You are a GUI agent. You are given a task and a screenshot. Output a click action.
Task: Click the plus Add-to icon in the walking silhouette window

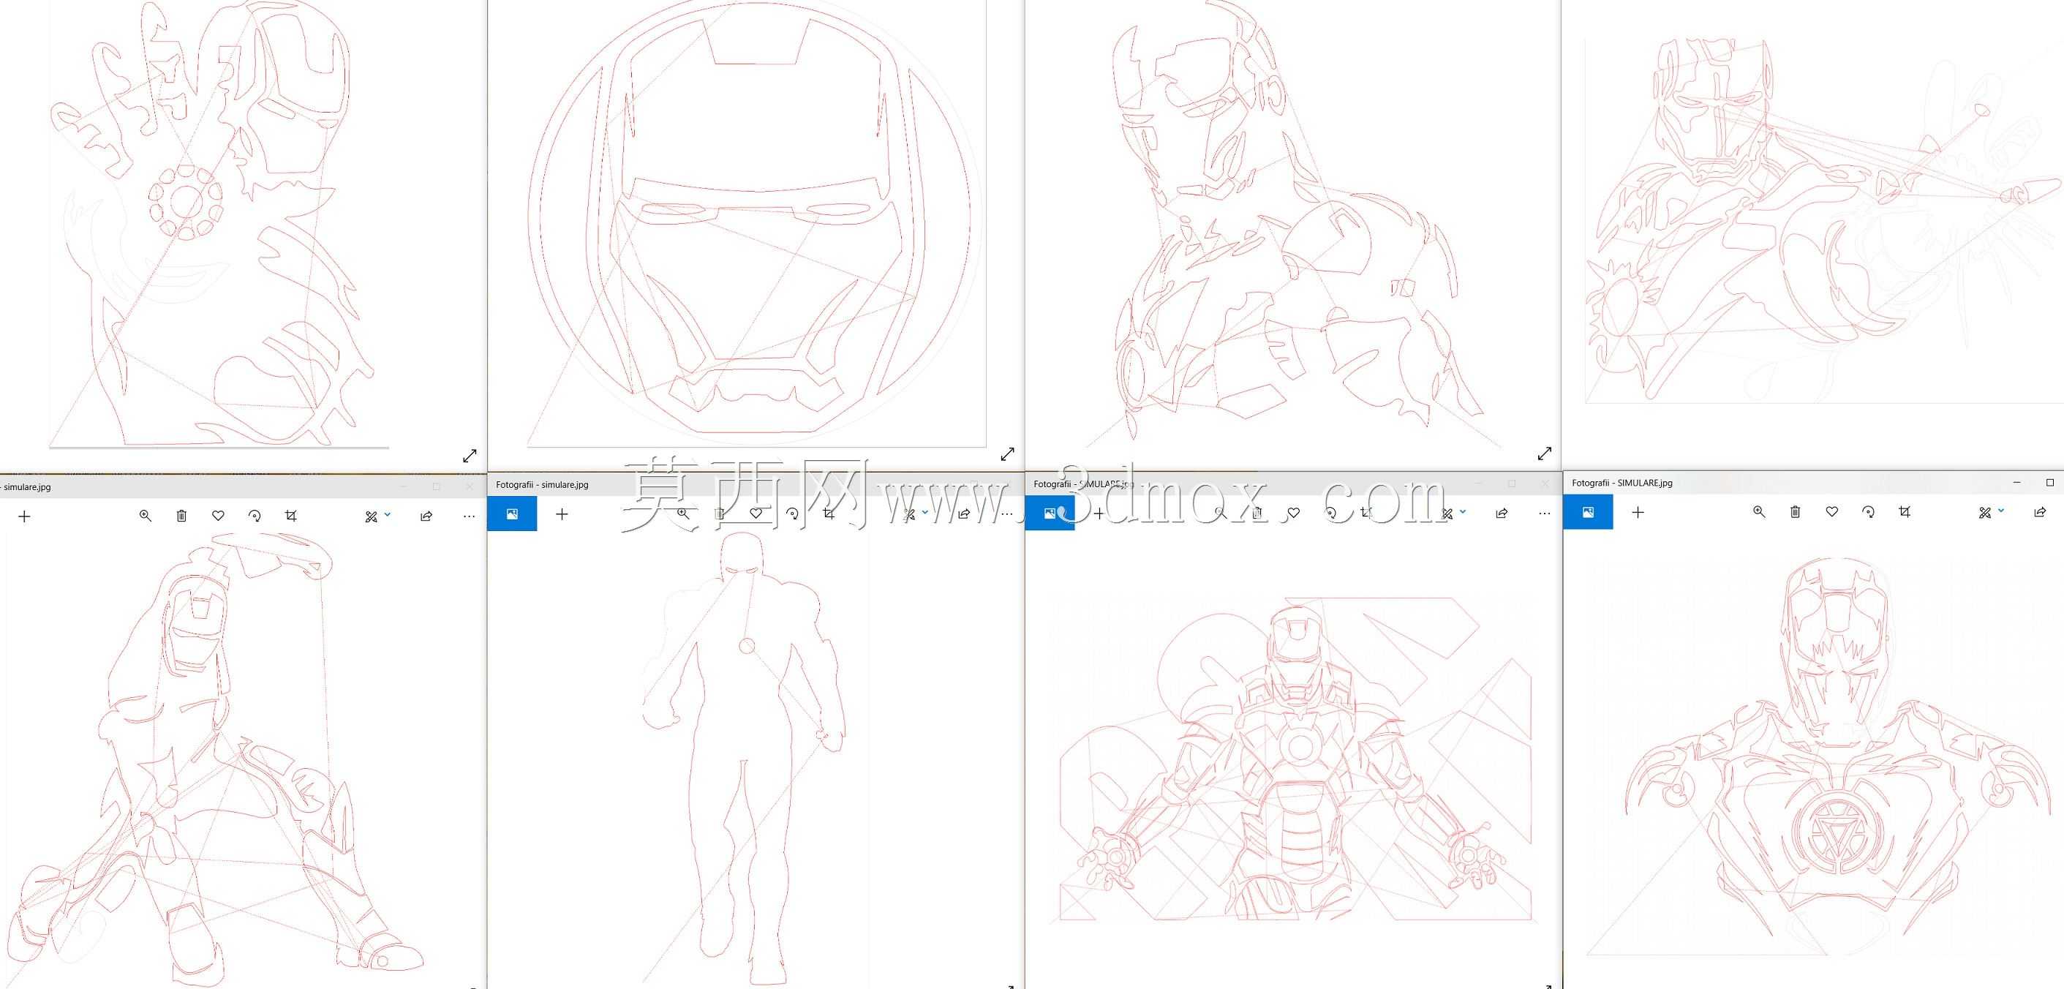point(562,514)
